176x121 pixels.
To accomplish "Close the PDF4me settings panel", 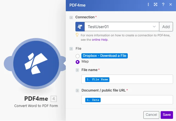I will click(x=171, y=4).
